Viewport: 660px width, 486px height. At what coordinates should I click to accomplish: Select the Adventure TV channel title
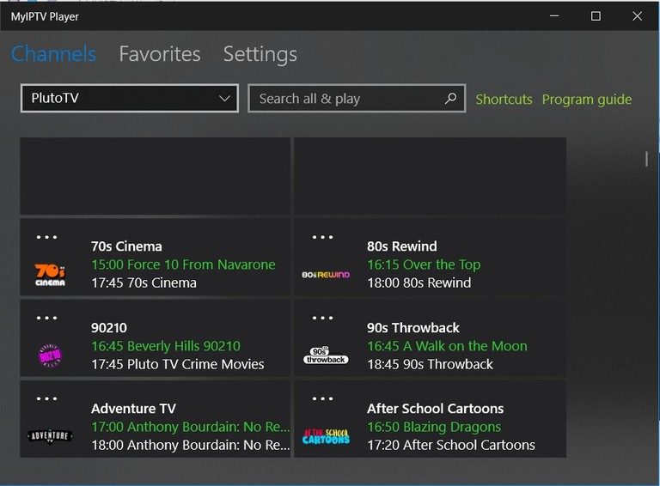click(x=133, y=408)
